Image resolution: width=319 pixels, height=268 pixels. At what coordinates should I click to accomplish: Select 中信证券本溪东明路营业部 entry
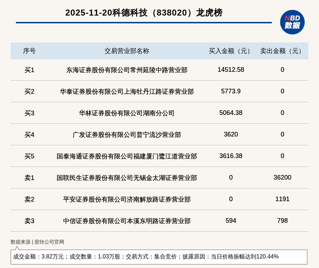pyautogui.click(x=127, y=221)
